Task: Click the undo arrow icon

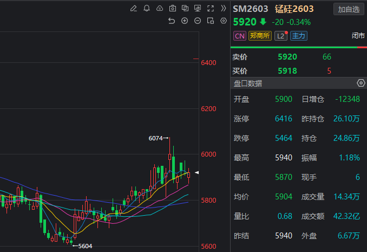Action: [x=172, y=21]
